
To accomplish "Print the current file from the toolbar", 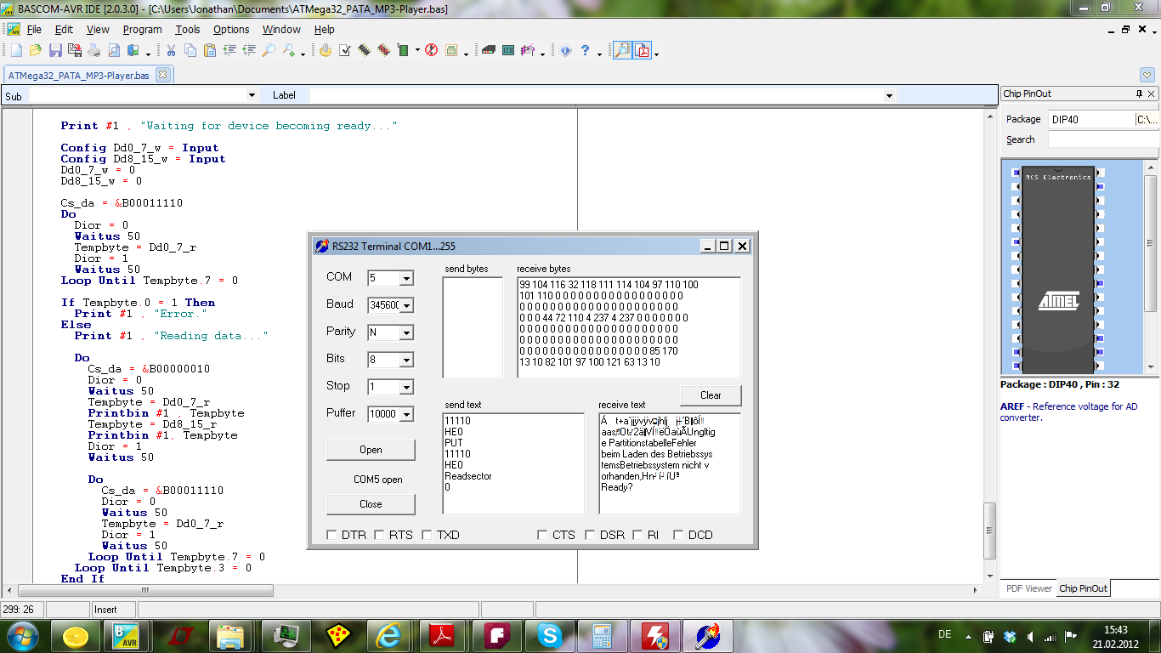I will 93,51.
